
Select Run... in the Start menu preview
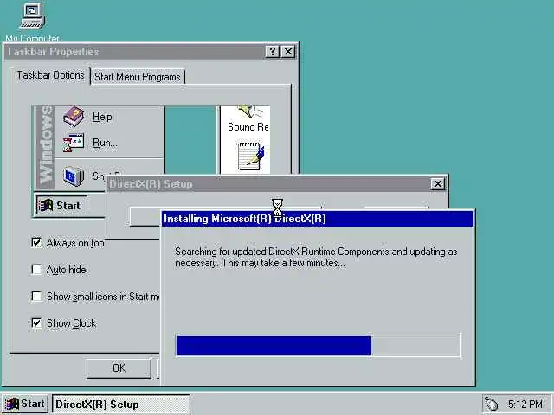[105, 143]
